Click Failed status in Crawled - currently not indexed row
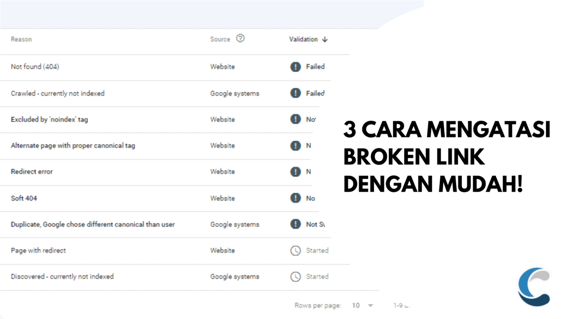 315,93
